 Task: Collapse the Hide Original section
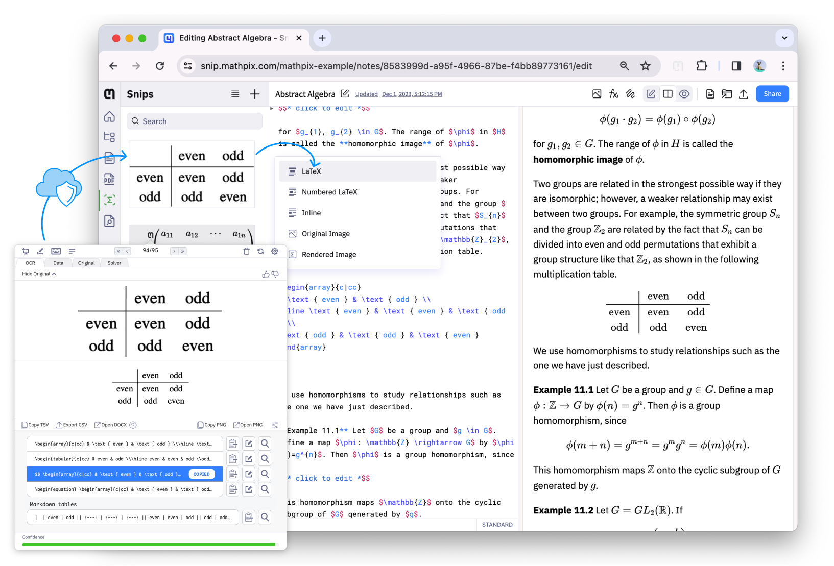point(39,274)
